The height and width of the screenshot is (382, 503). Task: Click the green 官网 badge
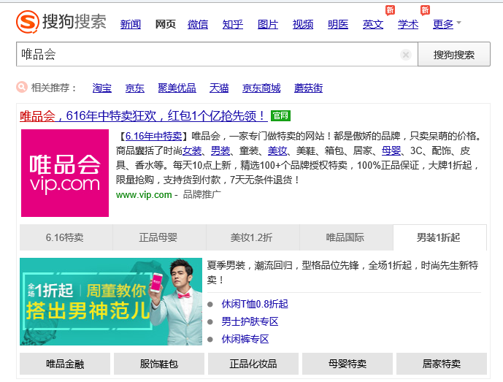pyautogui.click(x=280, y=115)
